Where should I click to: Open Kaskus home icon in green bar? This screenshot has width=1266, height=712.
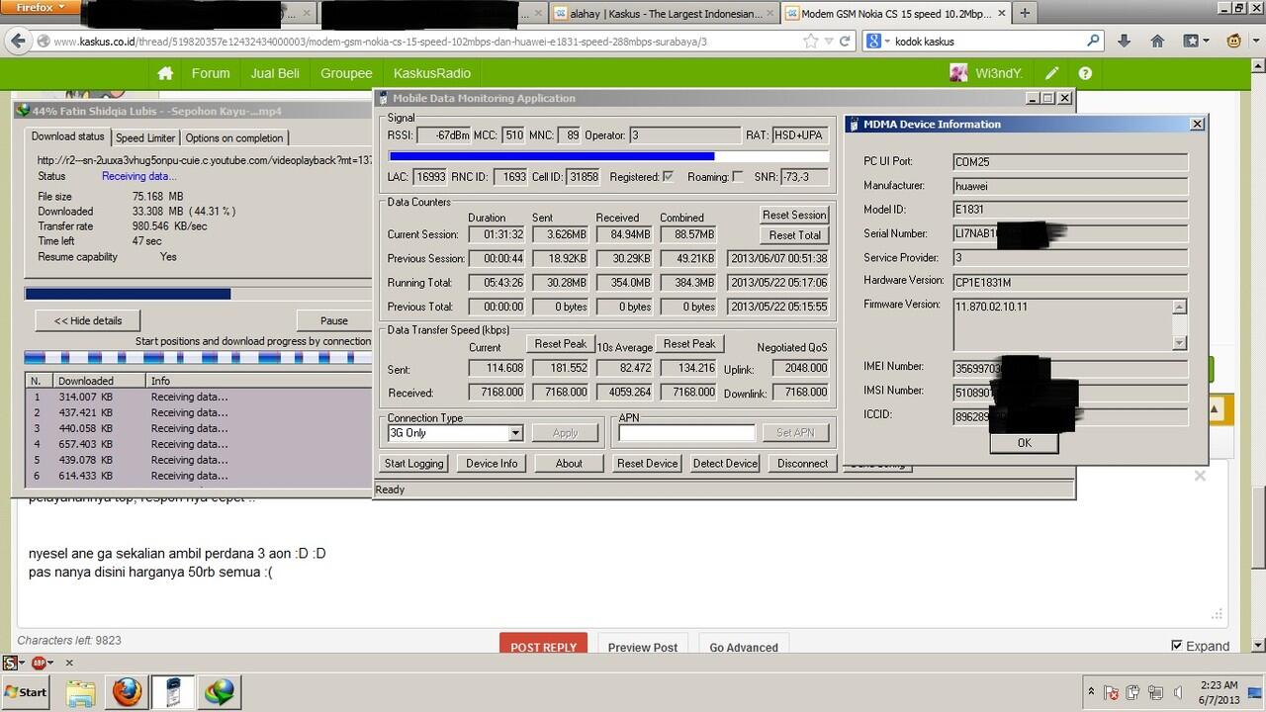(165, 73)
